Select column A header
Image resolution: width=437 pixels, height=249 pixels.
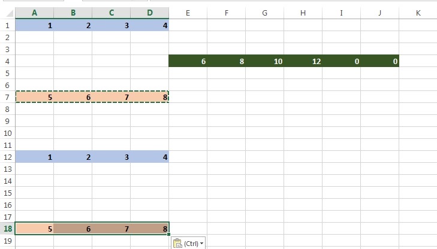coord(34,13)
